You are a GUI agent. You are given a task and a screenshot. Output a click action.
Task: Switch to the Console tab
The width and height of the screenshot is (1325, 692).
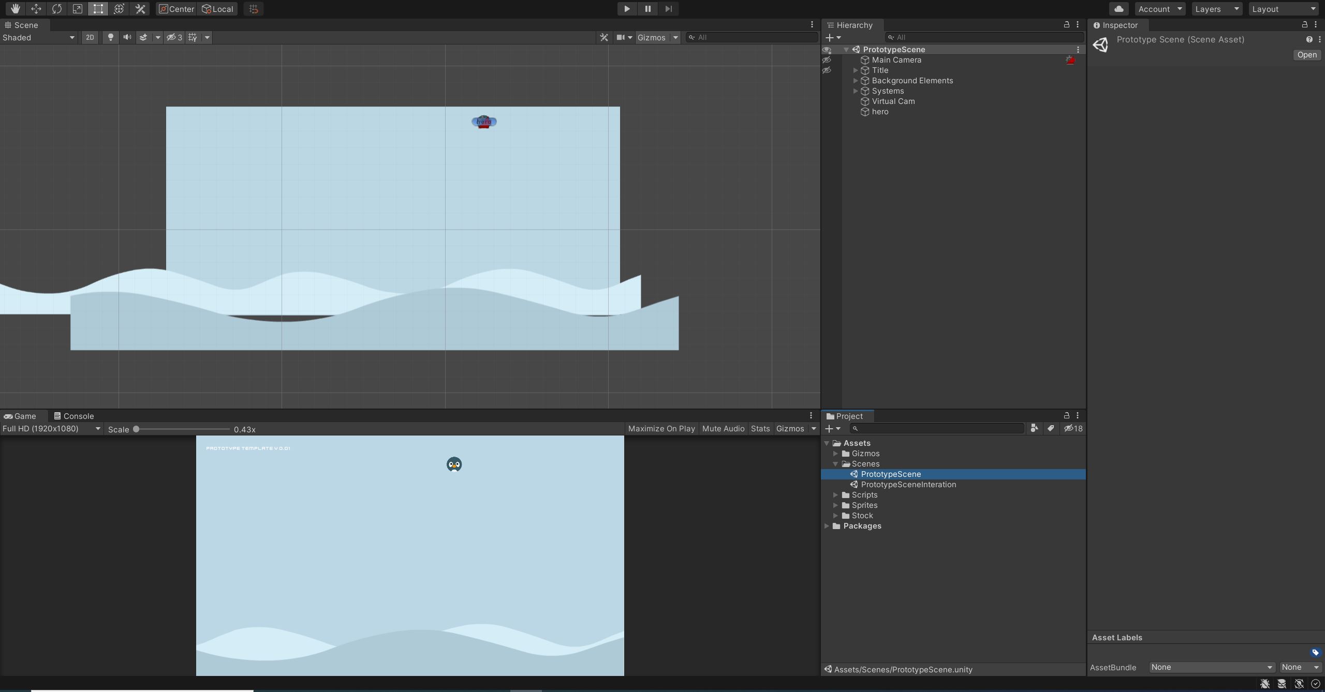pyautogui.click(x=79, y=416)
